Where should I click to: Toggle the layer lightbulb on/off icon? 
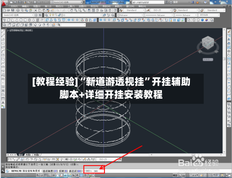pyautogui.click(x=50, y=15)
